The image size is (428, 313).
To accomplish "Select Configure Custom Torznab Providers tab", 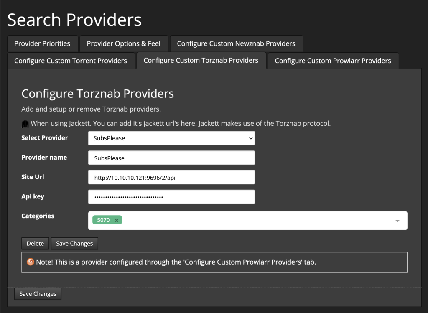I will [201, 60].
